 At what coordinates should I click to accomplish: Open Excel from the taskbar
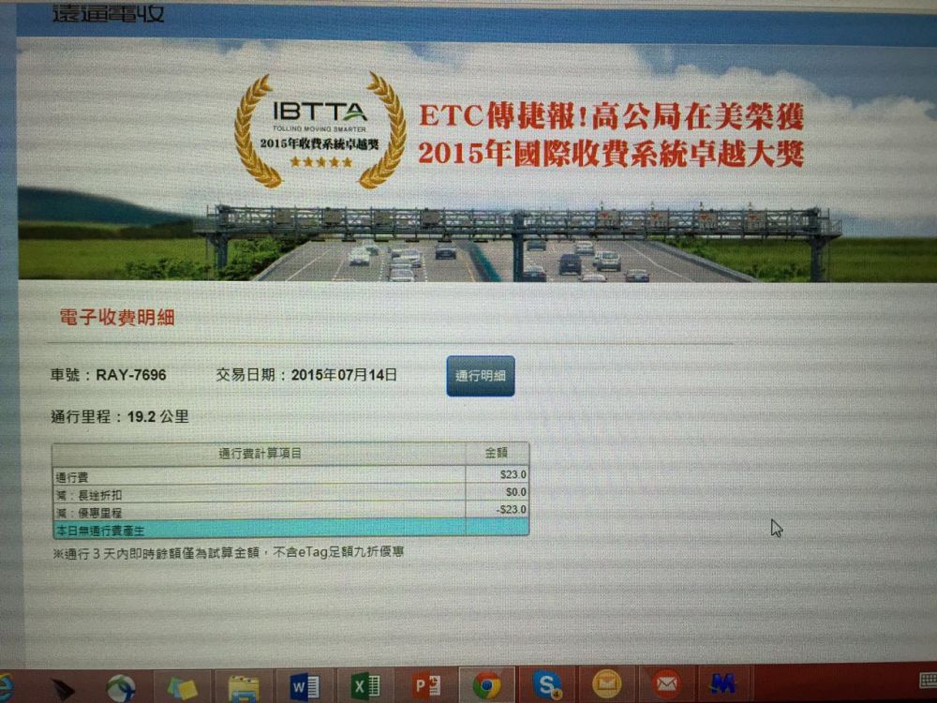tap(365, 686)
